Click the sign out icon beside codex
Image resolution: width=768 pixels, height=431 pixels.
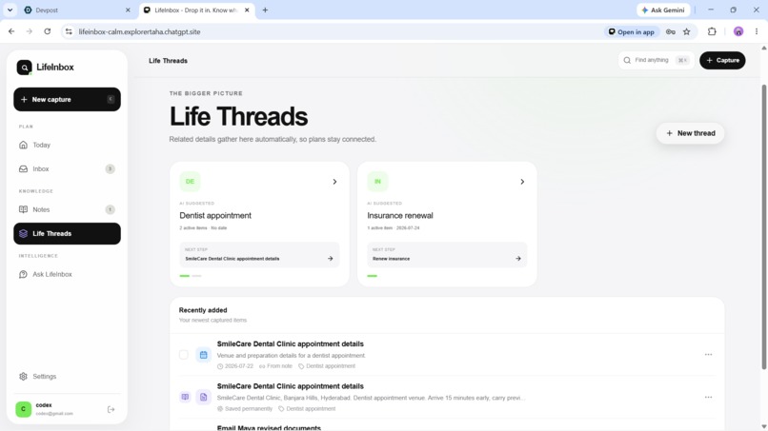111,409
